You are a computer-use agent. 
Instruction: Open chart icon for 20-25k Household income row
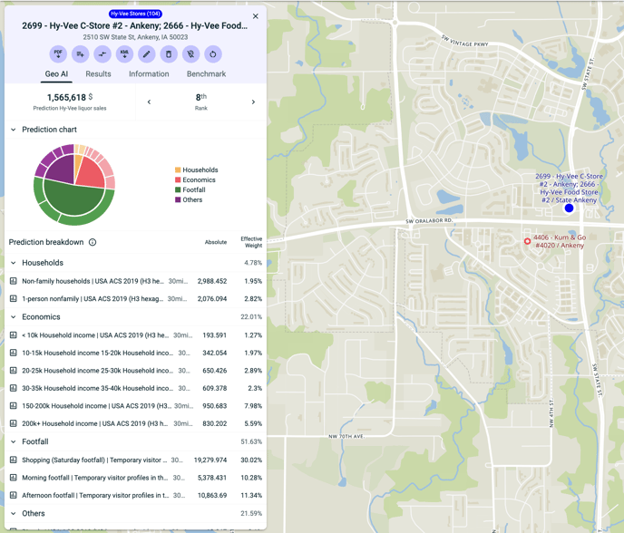pyautogui.click(x=13, y=371)
